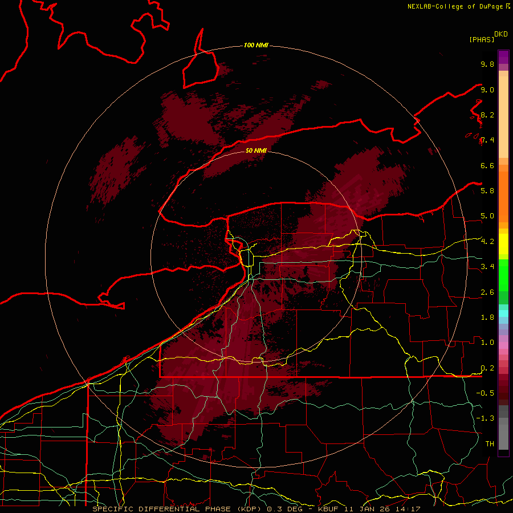Click the 9.0 value on the color scale
The width and height of the screenshot is (513, 513).
(487, 89)
